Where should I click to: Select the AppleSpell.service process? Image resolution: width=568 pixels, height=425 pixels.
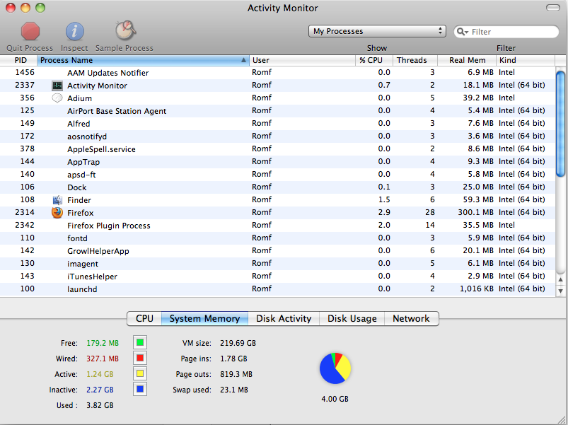[x=277, y=149]
